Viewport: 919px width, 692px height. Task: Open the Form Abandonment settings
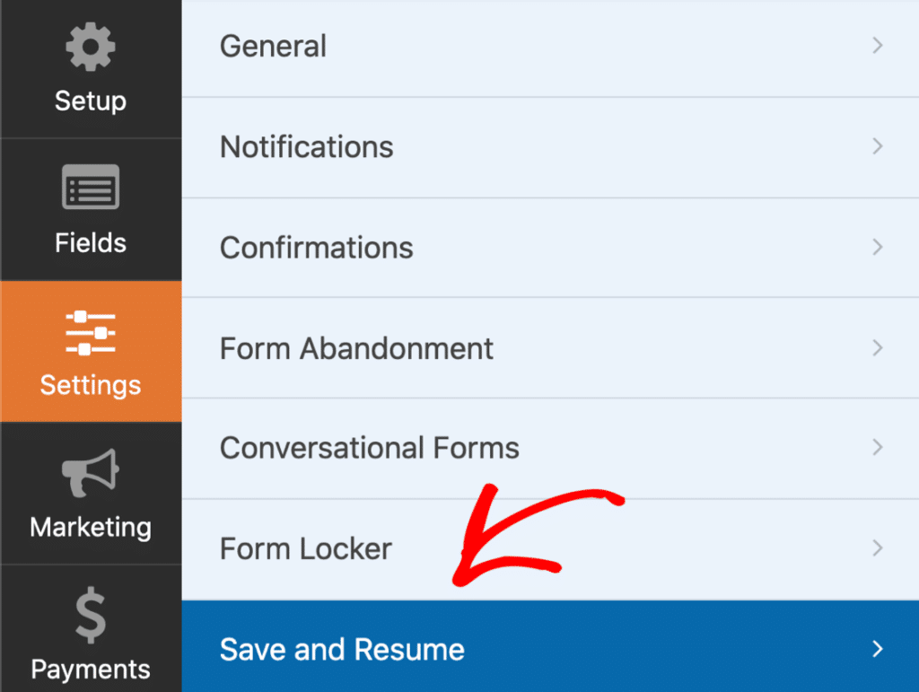356,348
